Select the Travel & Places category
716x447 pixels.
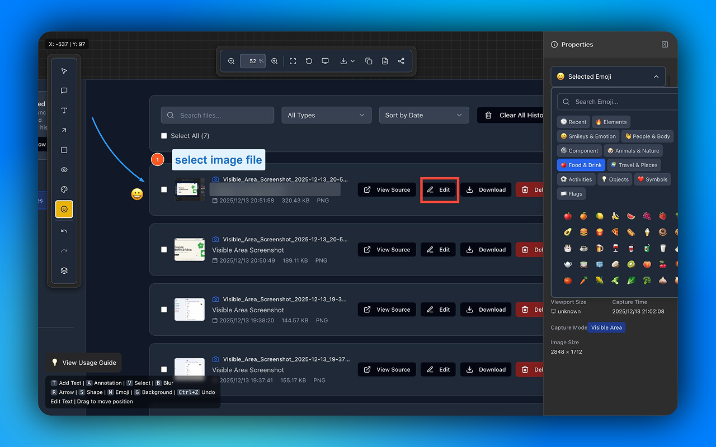[x=634, y=165]
